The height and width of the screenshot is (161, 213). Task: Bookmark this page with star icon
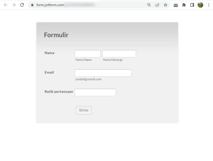point(166,5)
